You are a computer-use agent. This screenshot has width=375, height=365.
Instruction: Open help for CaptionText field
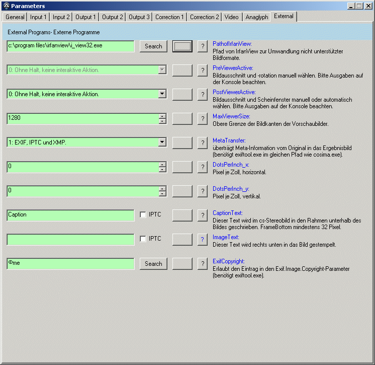coord(203,215)
